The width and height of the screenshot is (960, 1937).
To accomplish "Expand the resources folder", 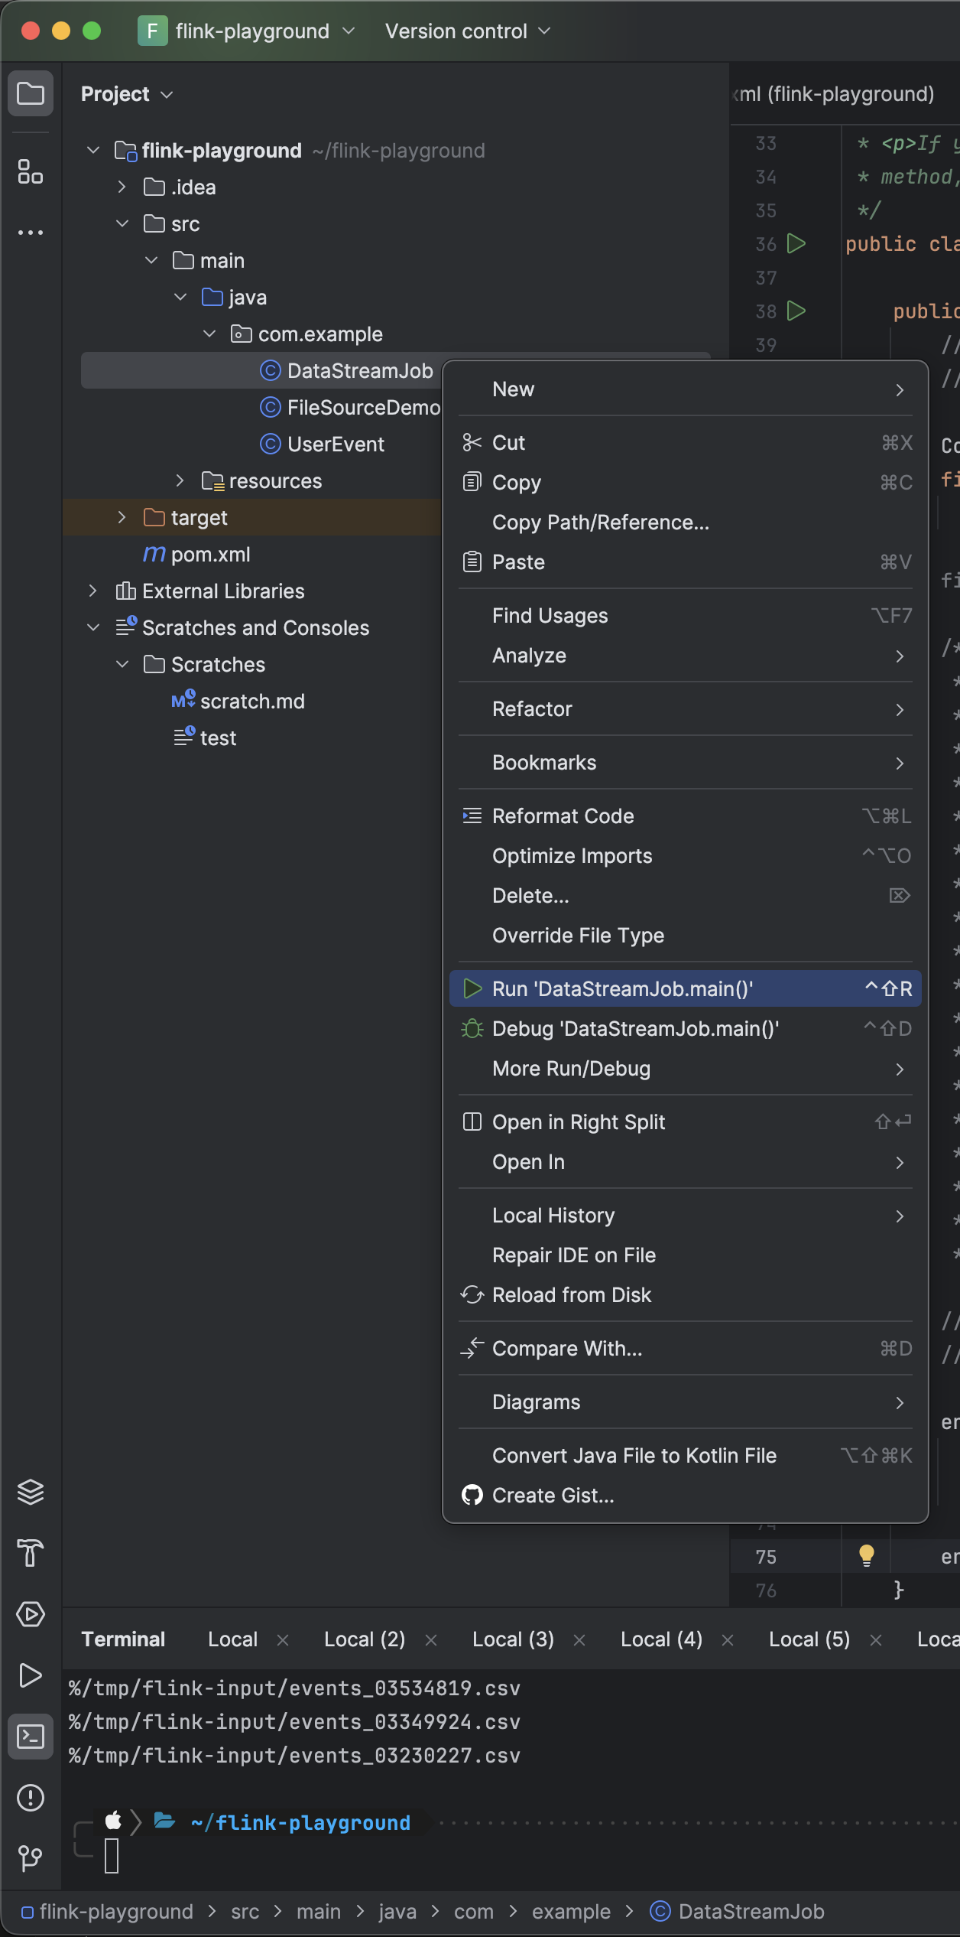I will click(180, 481).
